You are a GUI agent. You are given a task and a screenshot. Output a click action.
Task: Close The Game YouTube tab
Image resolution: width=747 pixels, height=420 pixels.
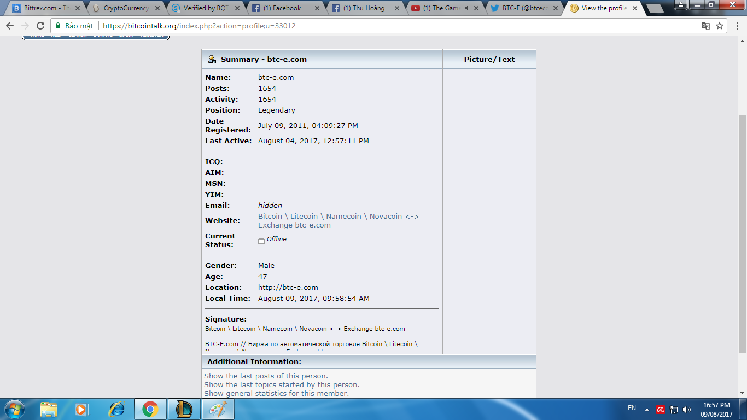(x=477, y=8)
